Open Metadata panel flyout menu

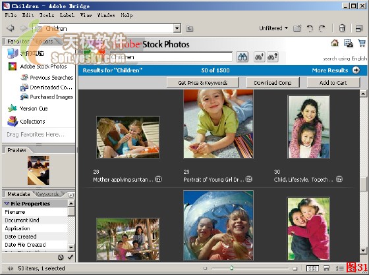[x=71, y=195]
